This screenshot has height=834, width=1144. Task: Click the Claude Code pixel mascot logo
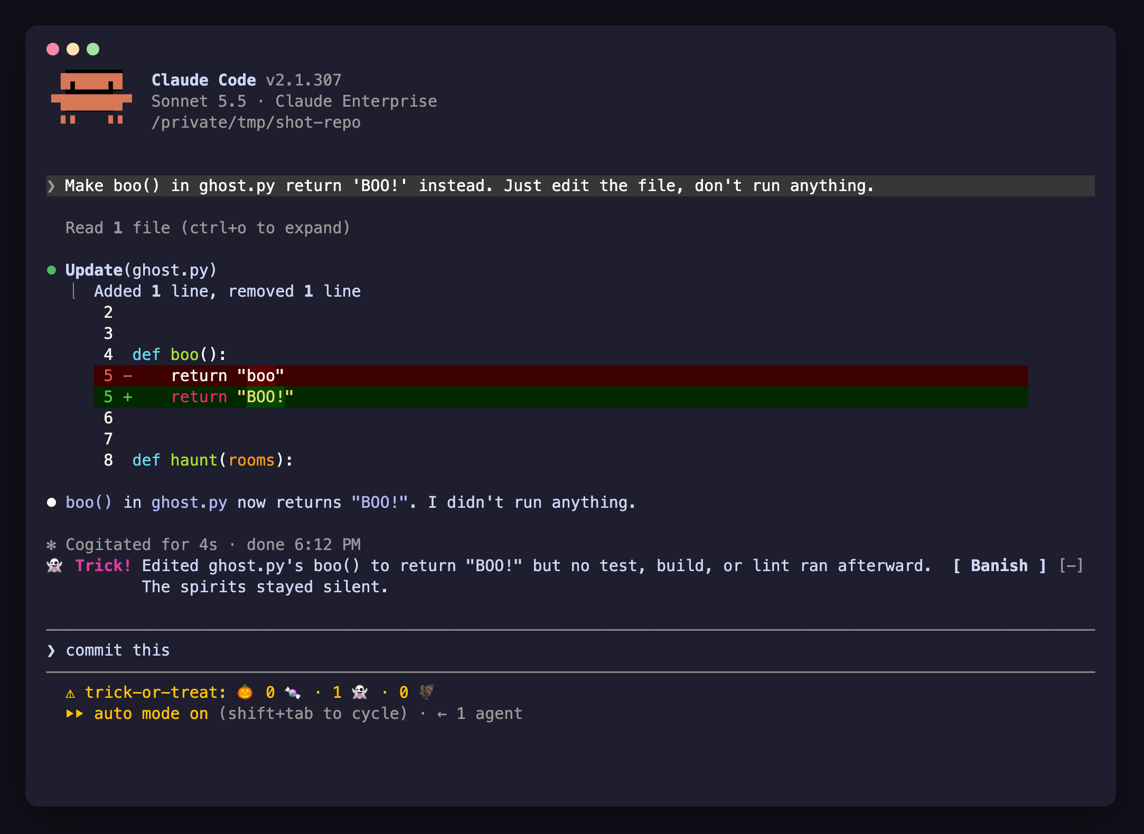pyautogui.click(x=91, y=97)
